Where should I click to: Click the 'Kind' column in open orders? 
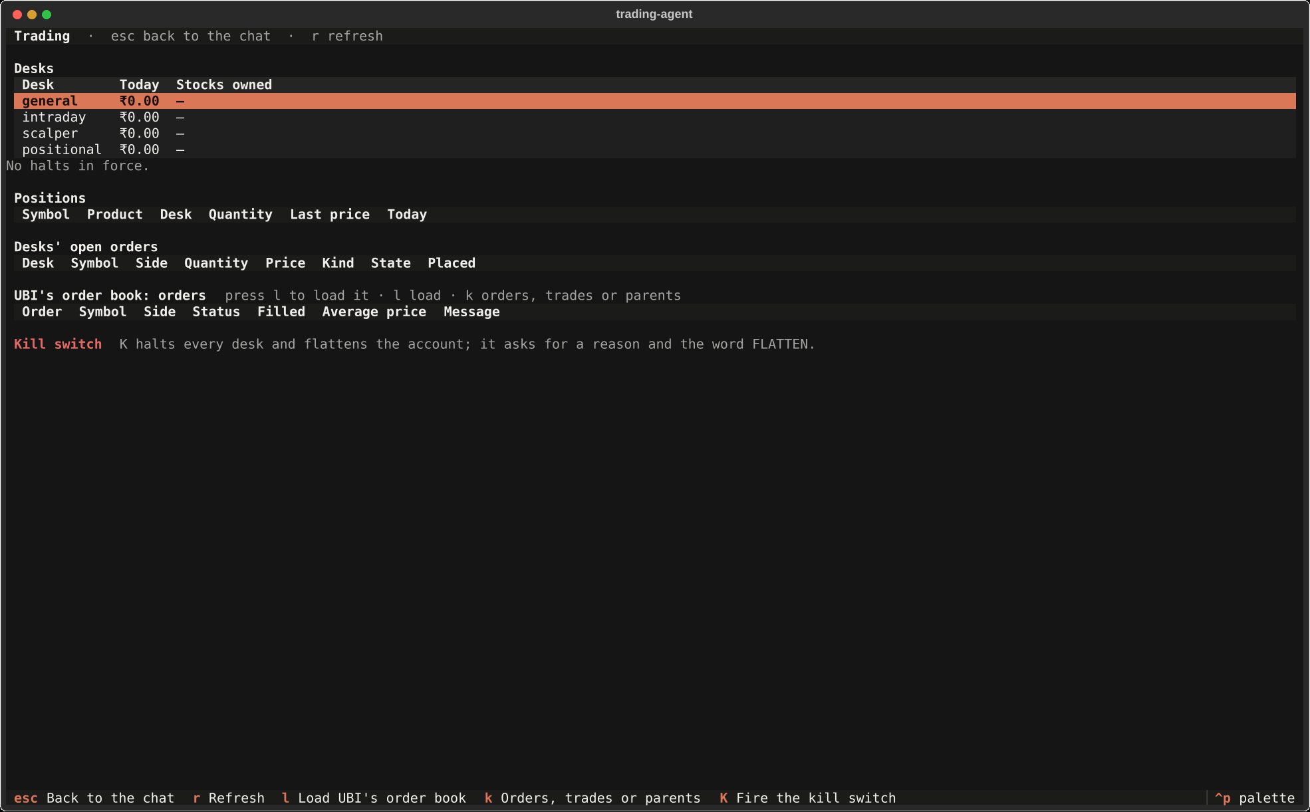click(338, 263)
